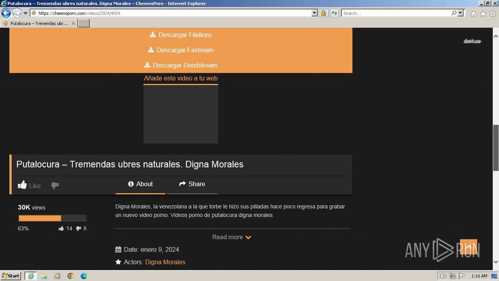
Task: Click Descargar Filelions download link
Action: click(x=181, y=35)
